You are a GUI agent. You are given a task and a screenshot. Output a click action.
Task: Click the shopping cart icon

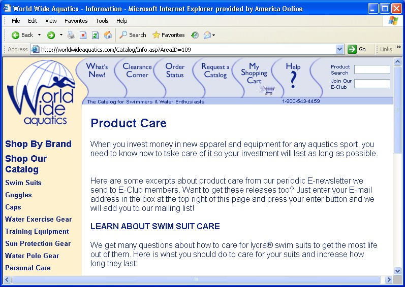pyautogui.click(x=266, y=90)
